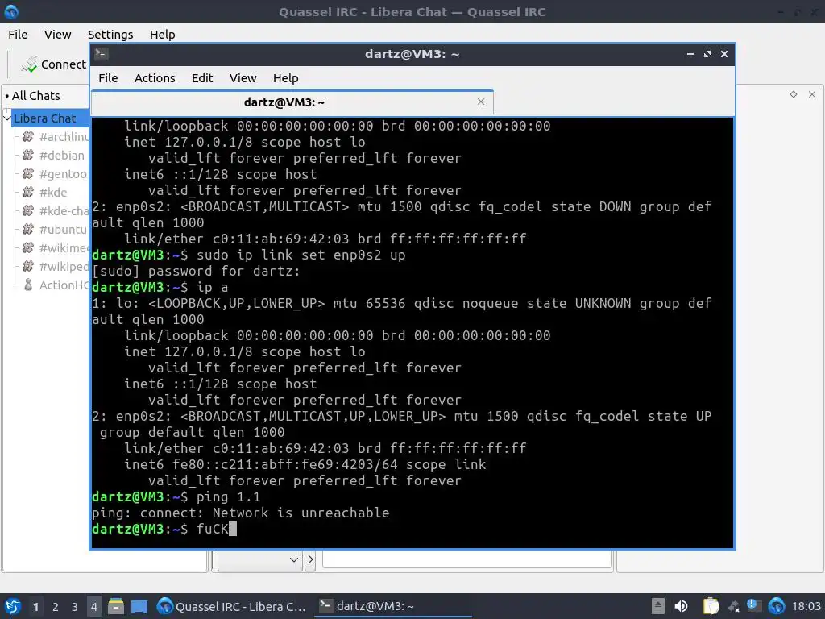The width and height of the screenshot is (825, 619).
Task: Open the terminal Help menu
Action: (286, 78)
